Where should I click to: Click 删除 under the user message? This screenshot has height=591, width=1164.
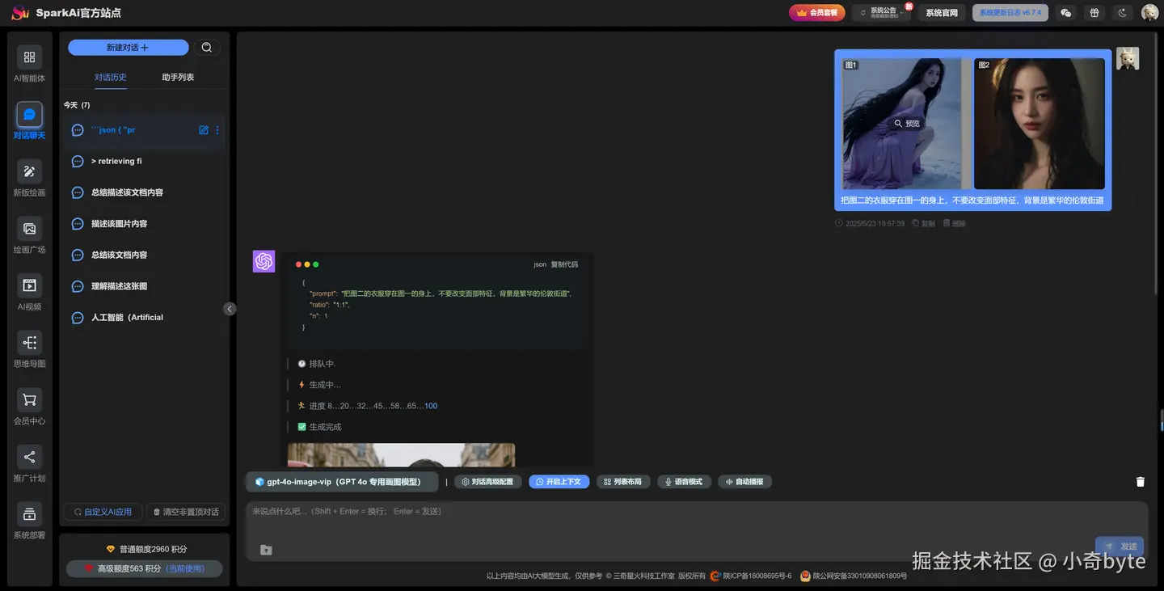tap(955, 223)
